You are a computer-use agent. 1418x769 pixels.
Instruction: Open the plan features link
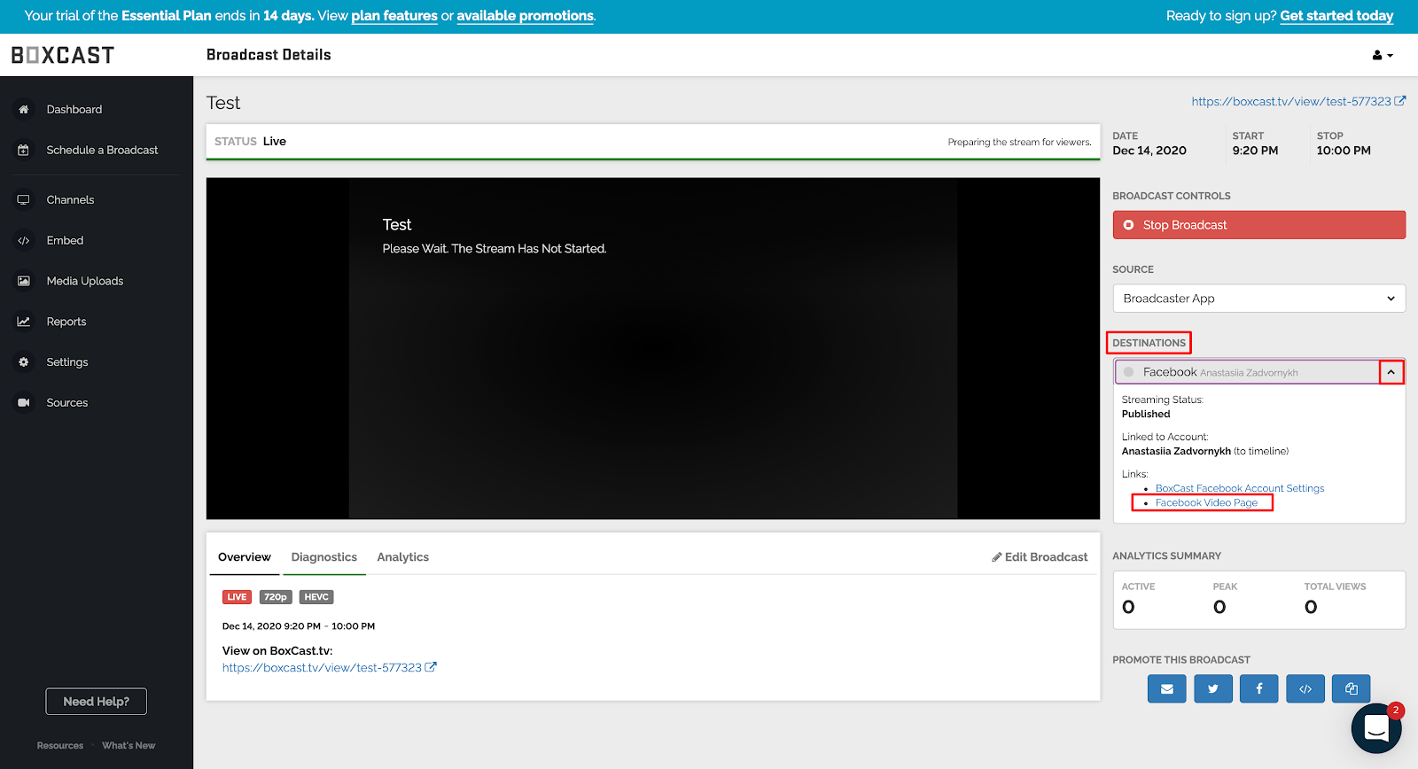(394, 16)
